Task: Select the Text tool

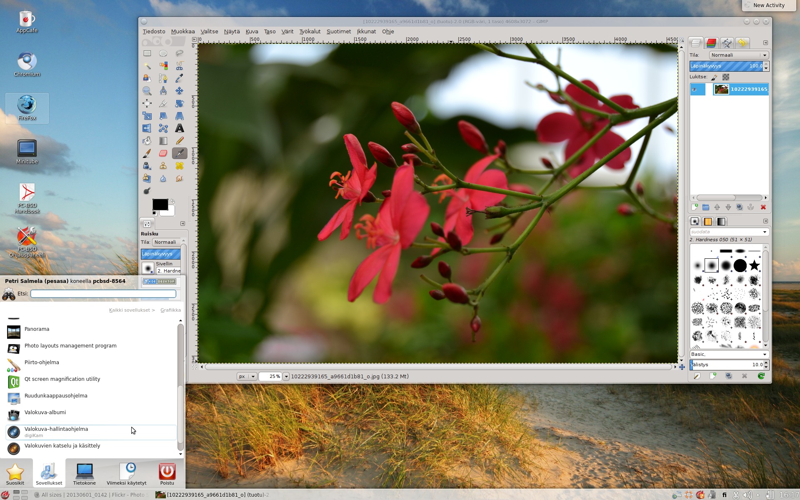Action: [x=179, y=128]
